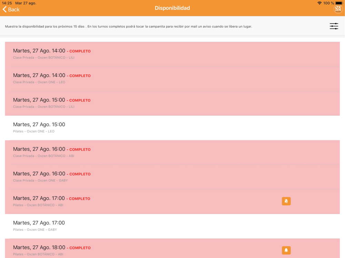345x258 pixels.
Task: Go back using the Back button
Action: point(11,9)
